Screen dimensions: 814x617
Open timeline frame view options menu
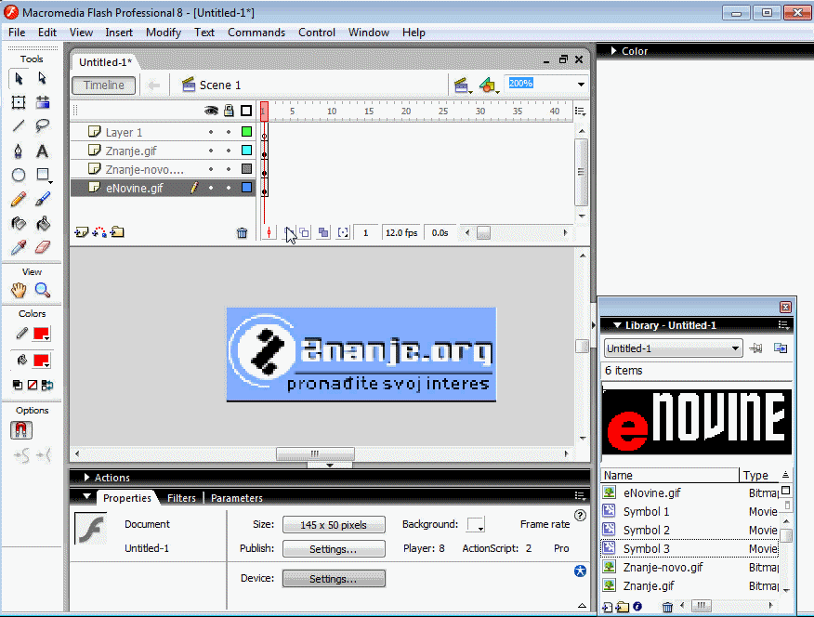point(581,112)
